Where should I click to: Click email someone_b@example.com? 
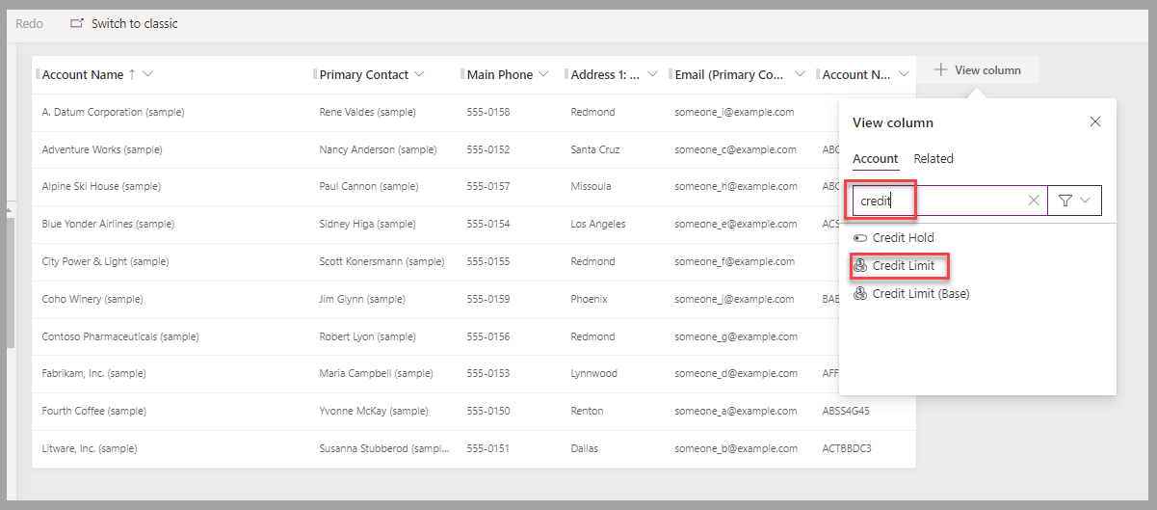click(736, 448)
